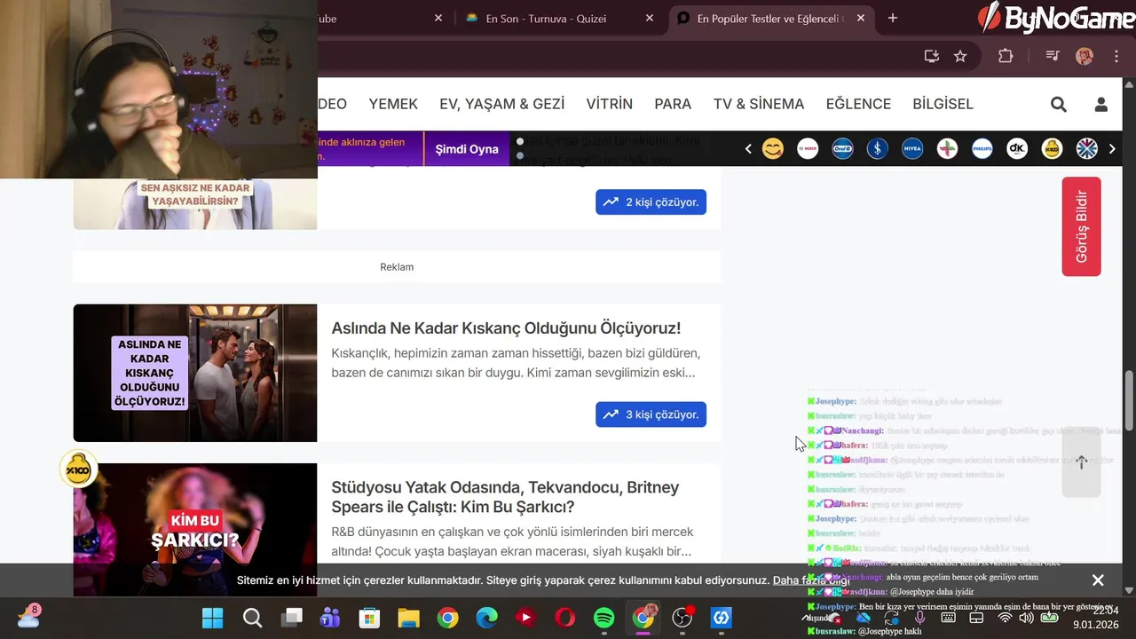Open the YEMEK menu
This screenshot has height=639, width=1136.
click(x=393, y=104)
